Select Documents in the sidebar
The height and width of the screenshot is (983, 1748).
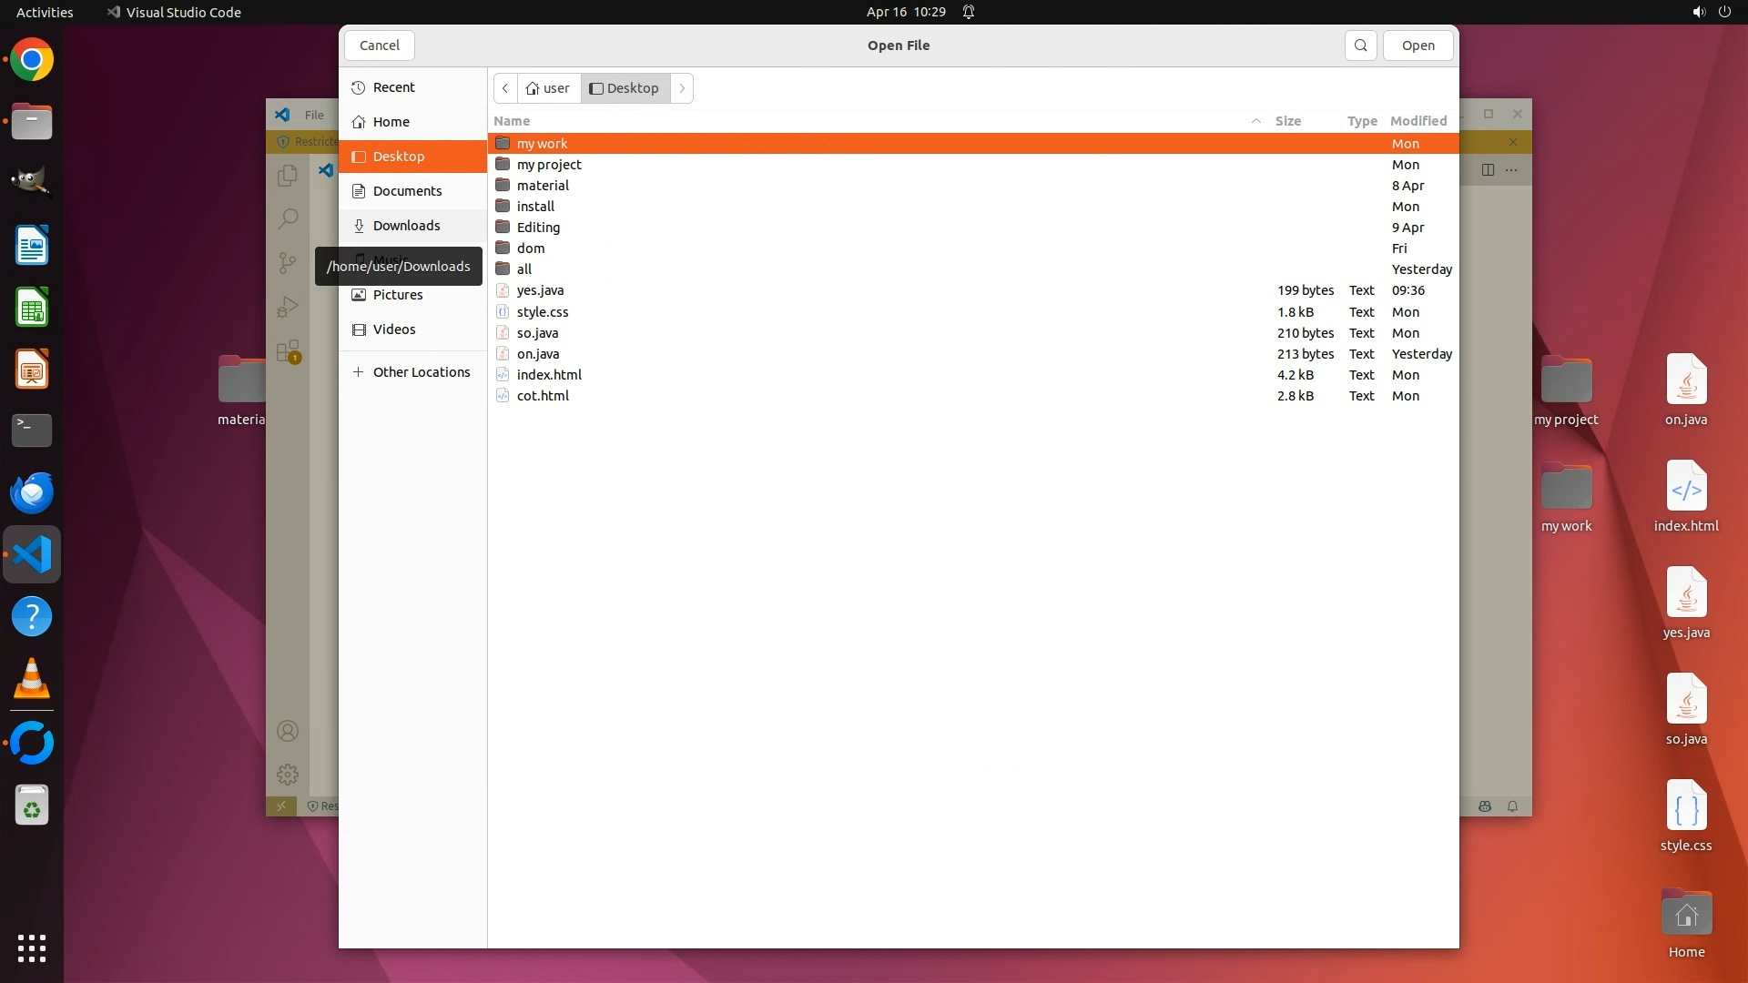click(407, 191)
